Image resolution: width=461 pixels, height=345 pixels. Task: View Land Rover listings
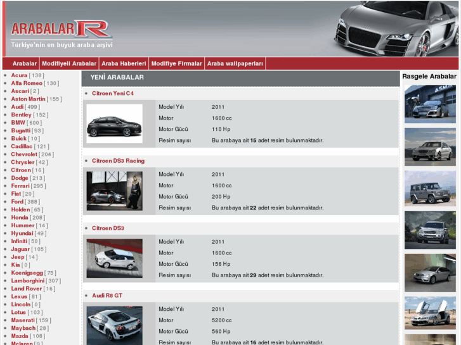[27, 289]
